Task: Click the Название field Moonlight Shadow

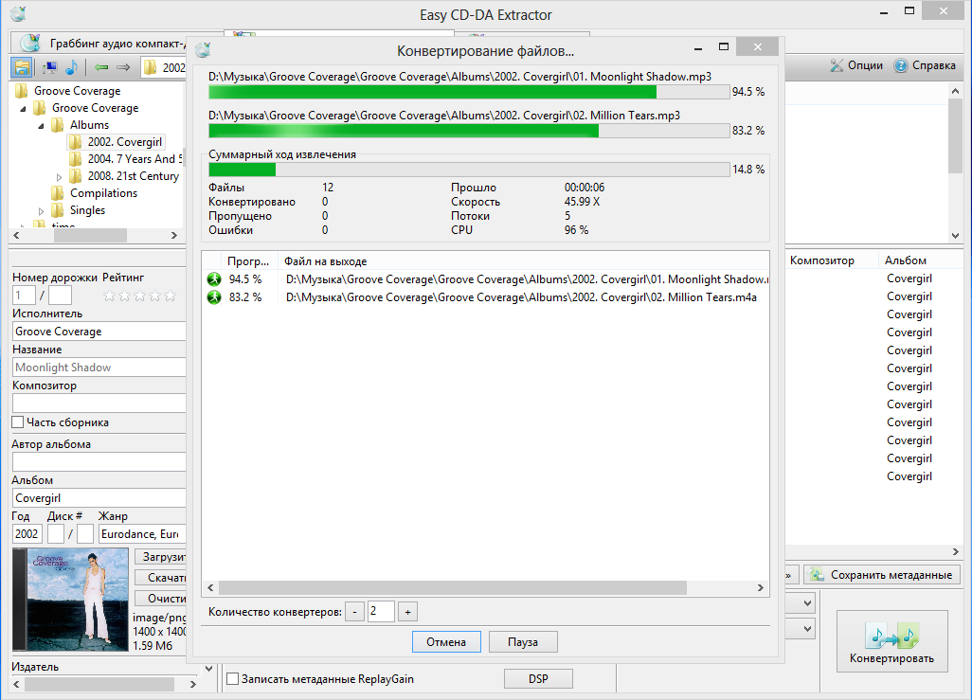Action: [x=99, y=368]
